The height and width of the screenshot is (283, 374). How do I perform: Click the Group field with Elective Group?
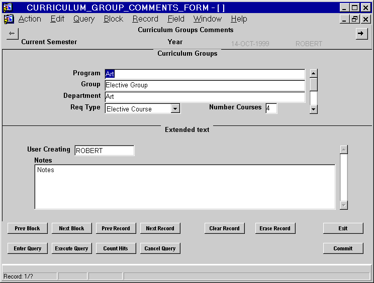(x=205, y=85)
